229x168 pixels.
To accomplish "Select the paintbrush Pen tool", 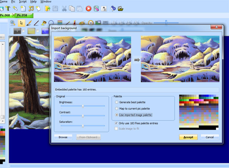I will click(x=29, y=23).
